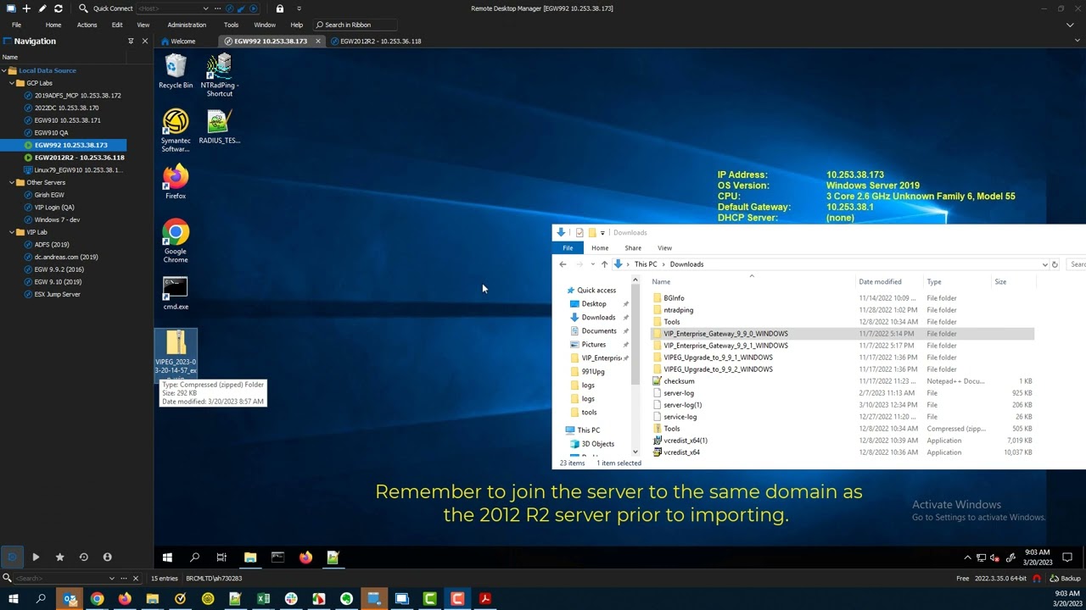Open the Explorer Share ribbon tab
This screenshot has width=1086, height=610.
pyautogui.click(x=633, y=248)
